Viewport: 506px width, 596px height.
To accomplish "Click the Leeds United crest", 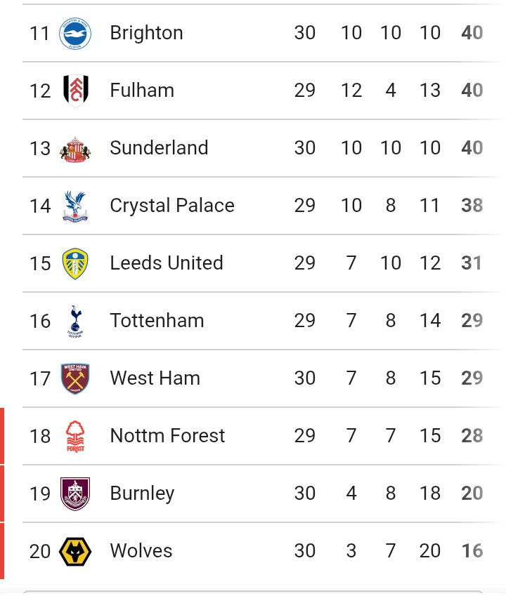I will point(75,263).
